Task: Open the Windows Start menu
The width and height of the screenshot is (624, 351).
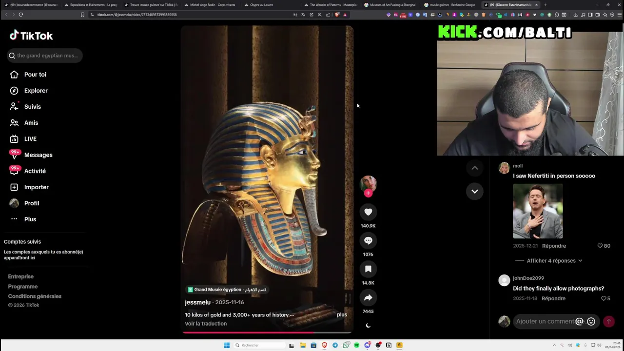Action: click(227, 345)
